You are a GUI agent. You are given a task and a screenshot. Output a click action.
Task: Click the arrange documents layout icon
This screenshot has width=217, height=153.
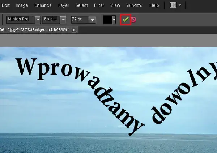(173, 5)
